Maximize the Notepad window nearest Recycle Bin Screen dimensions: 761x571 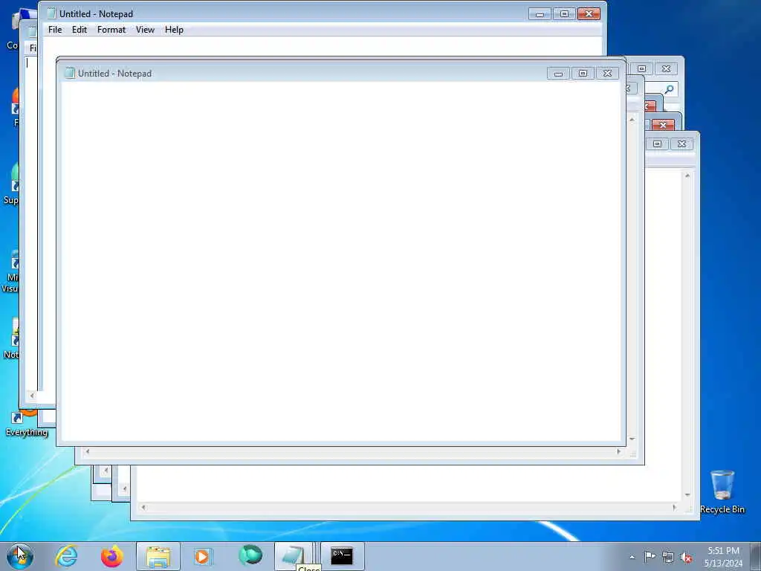[657, 143]
